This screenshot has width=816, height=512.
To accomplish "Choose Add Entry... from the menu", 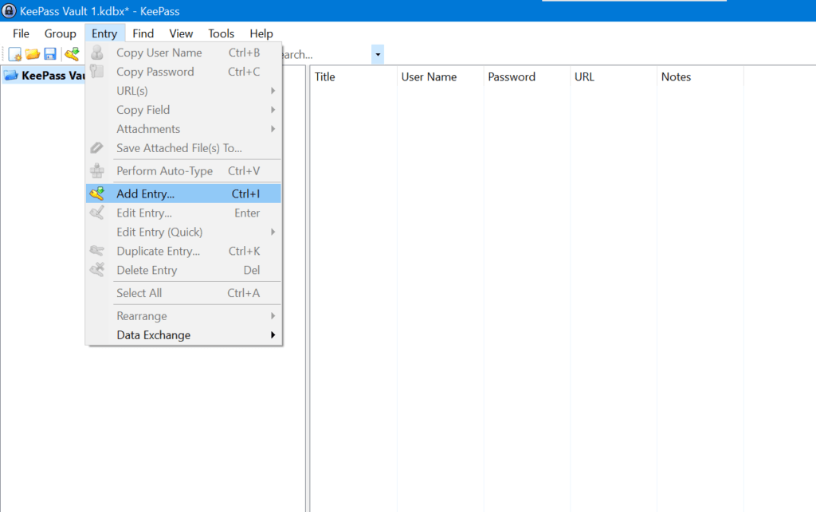I will click(183, 193).
